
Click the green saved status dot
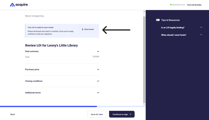pyautogui.click(x=171, y=5)
